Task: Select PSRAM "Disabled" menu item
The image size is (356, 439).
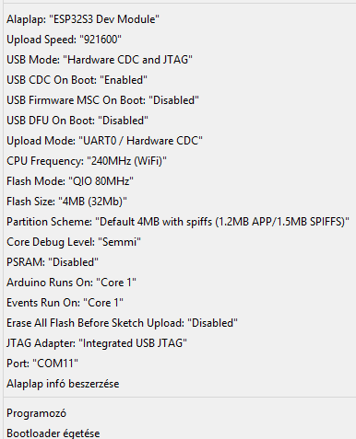Action: pos(180,262)
